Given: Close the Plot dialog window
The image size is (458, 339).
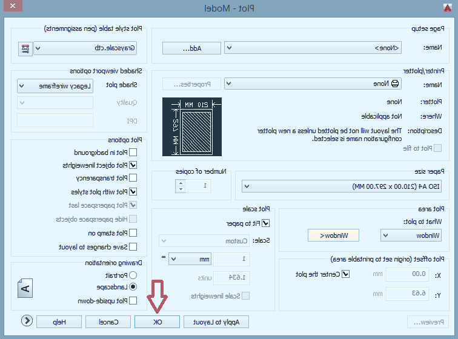Looking at the screenshot, I should click(x=13, y=8).
